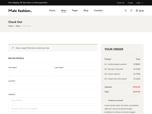Tick the Create an account checkbox
The image size is (152, 114).
(x=105, y=100)
